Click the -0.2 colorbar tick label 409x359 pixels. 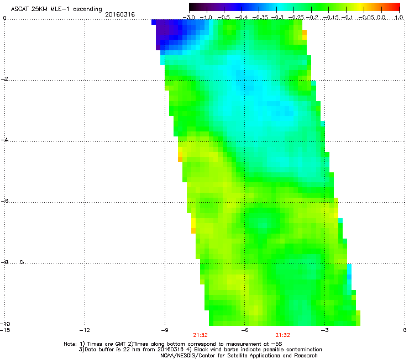312,18
